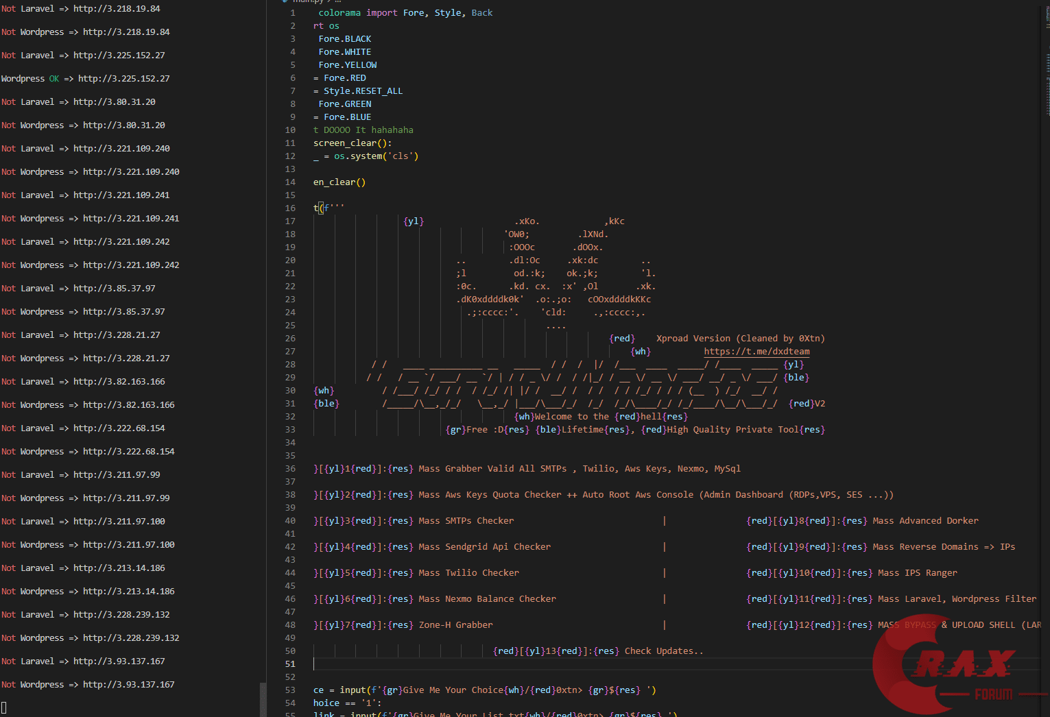Click "Mass Laravel, Wordpress Filter" text
The height and width of the screenshot is (717, 1050).
[x=957, y=599]
